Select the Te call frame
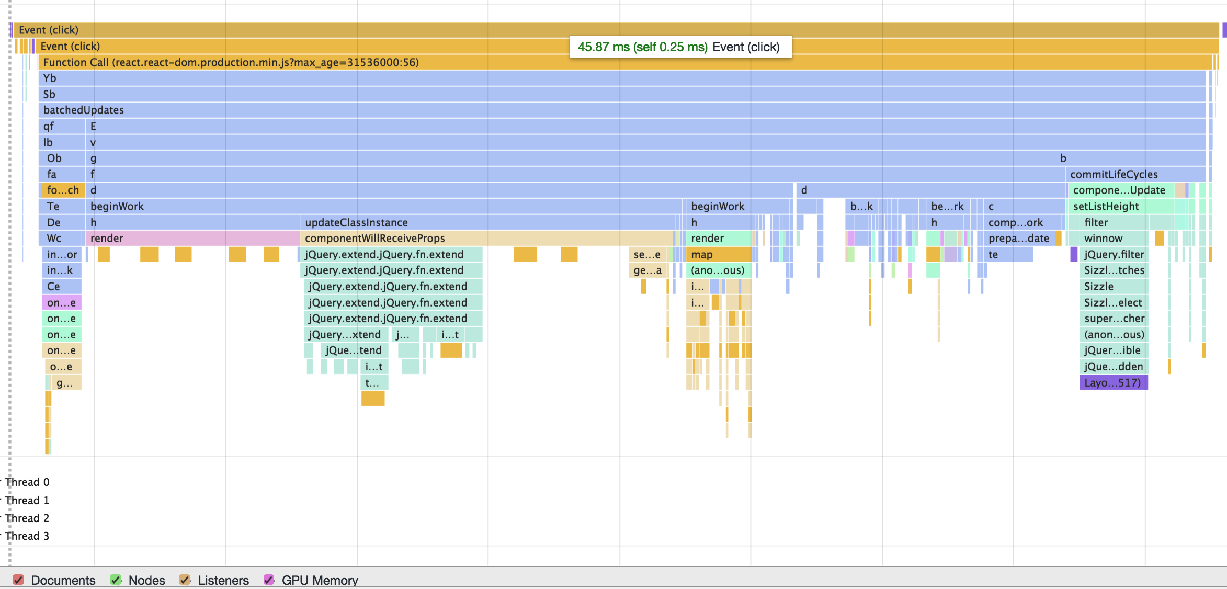This screenshot has width=1227, height=589. pos(63,206)
